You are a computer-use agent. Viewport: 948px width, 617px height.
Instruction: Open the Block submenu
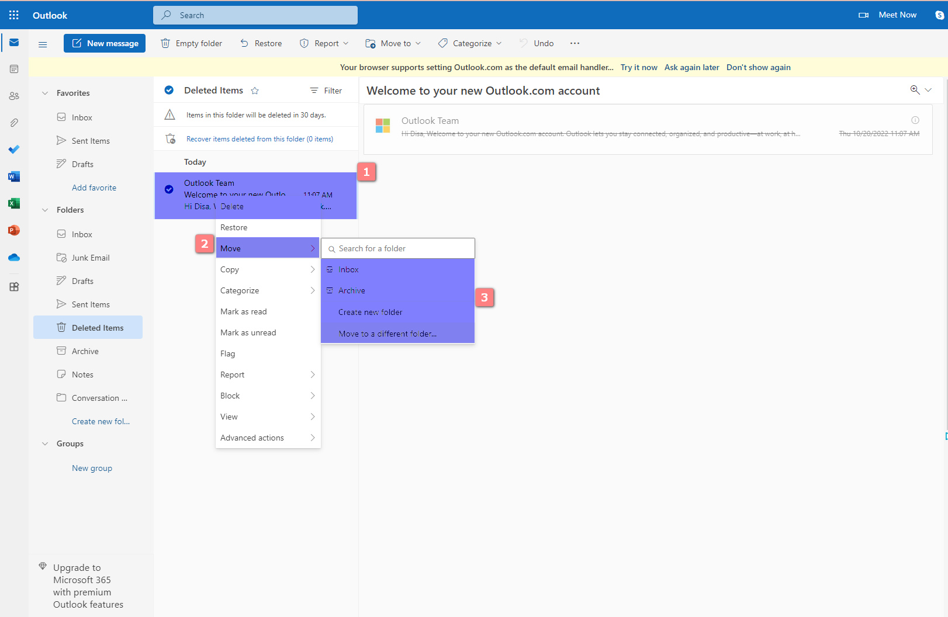click(x=268, y=396)
